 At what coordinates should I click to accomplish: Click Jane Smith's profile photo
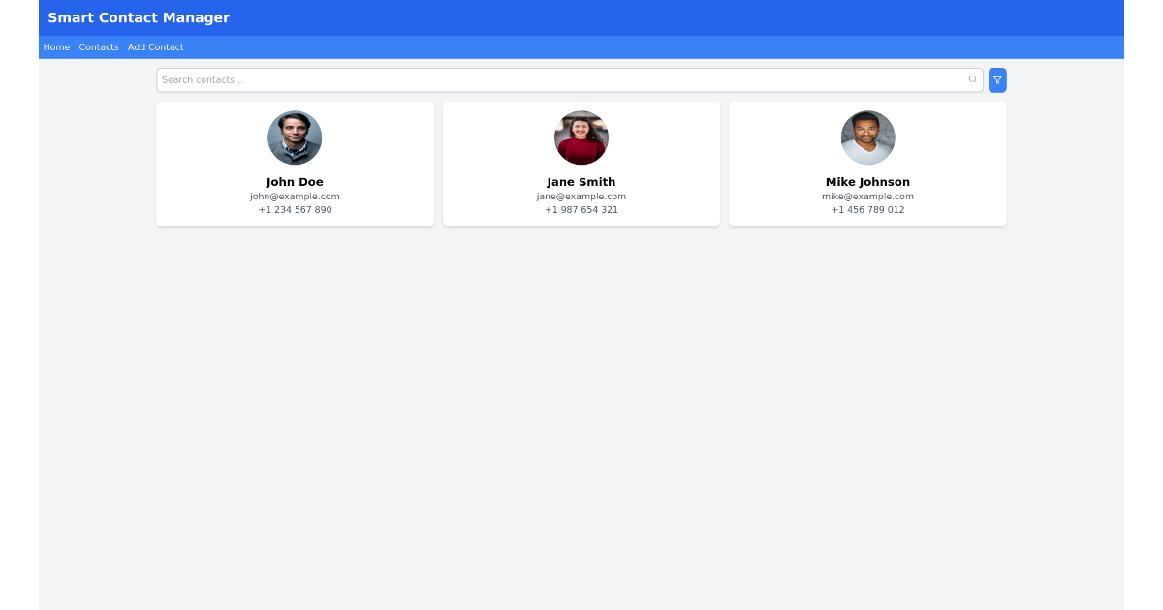click(x=581, y=137)
